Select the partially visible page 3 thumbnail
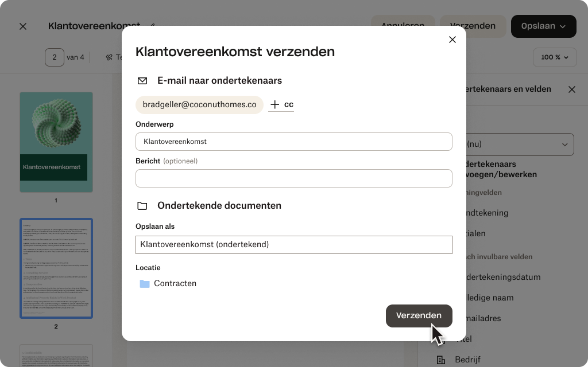This screenshot has width=588, height=367. (56, 356)
